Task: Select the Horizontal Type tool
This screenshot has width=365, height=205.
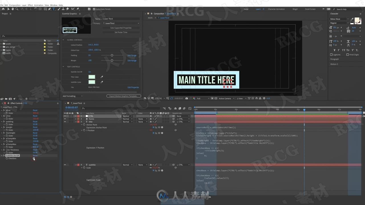Action: [x=54, y=9]
